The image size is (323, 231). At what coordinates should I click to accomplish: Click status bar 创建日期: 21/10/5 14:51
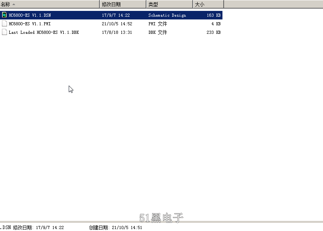116,227
